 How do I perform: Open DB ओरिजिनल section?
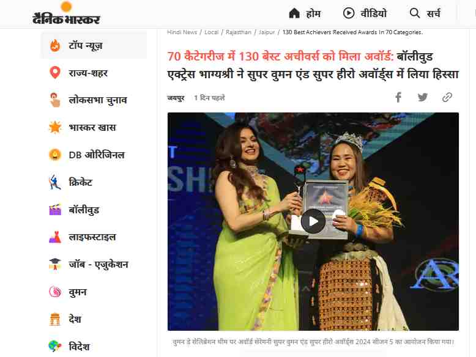97,155
